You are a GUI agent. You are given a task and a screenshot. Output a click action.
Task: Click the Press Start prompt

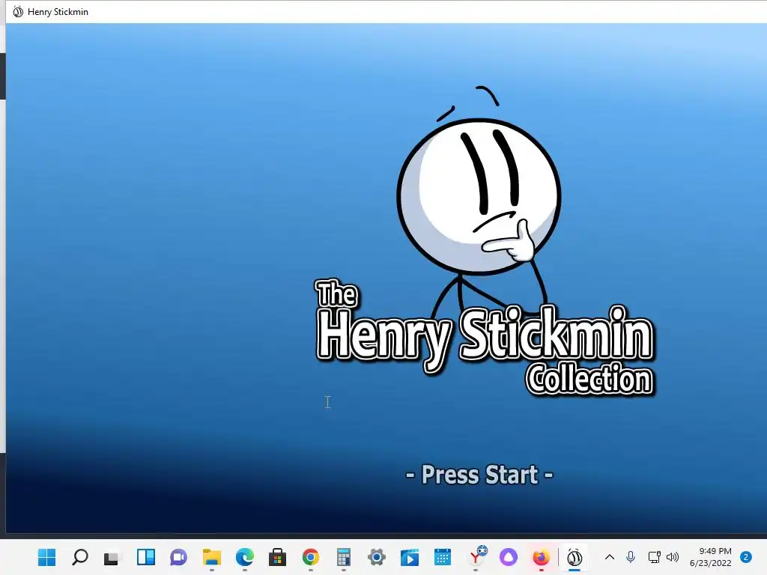[x=479, y=475]
